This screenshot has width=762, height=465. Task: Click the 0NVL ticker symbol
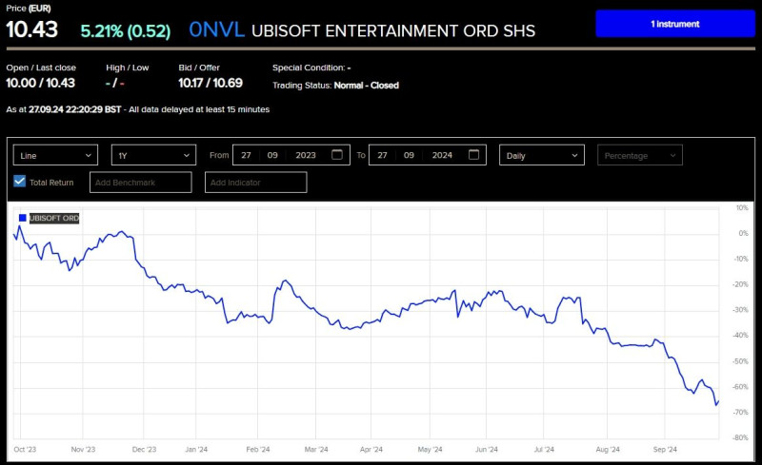(x=216, y=29)
